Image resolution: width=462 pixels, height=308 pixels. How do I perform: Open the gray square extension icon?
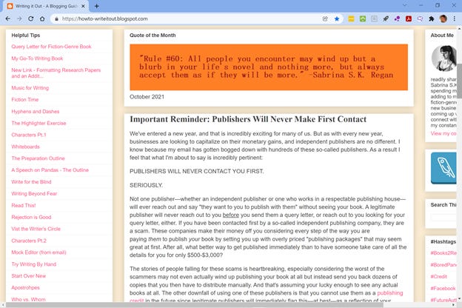pyautogui.click(x=374, y=19)
